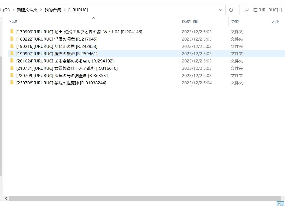Go to 新建文件夹 in breadcrumb
This screenshot has height=206, width=285.
27,10
